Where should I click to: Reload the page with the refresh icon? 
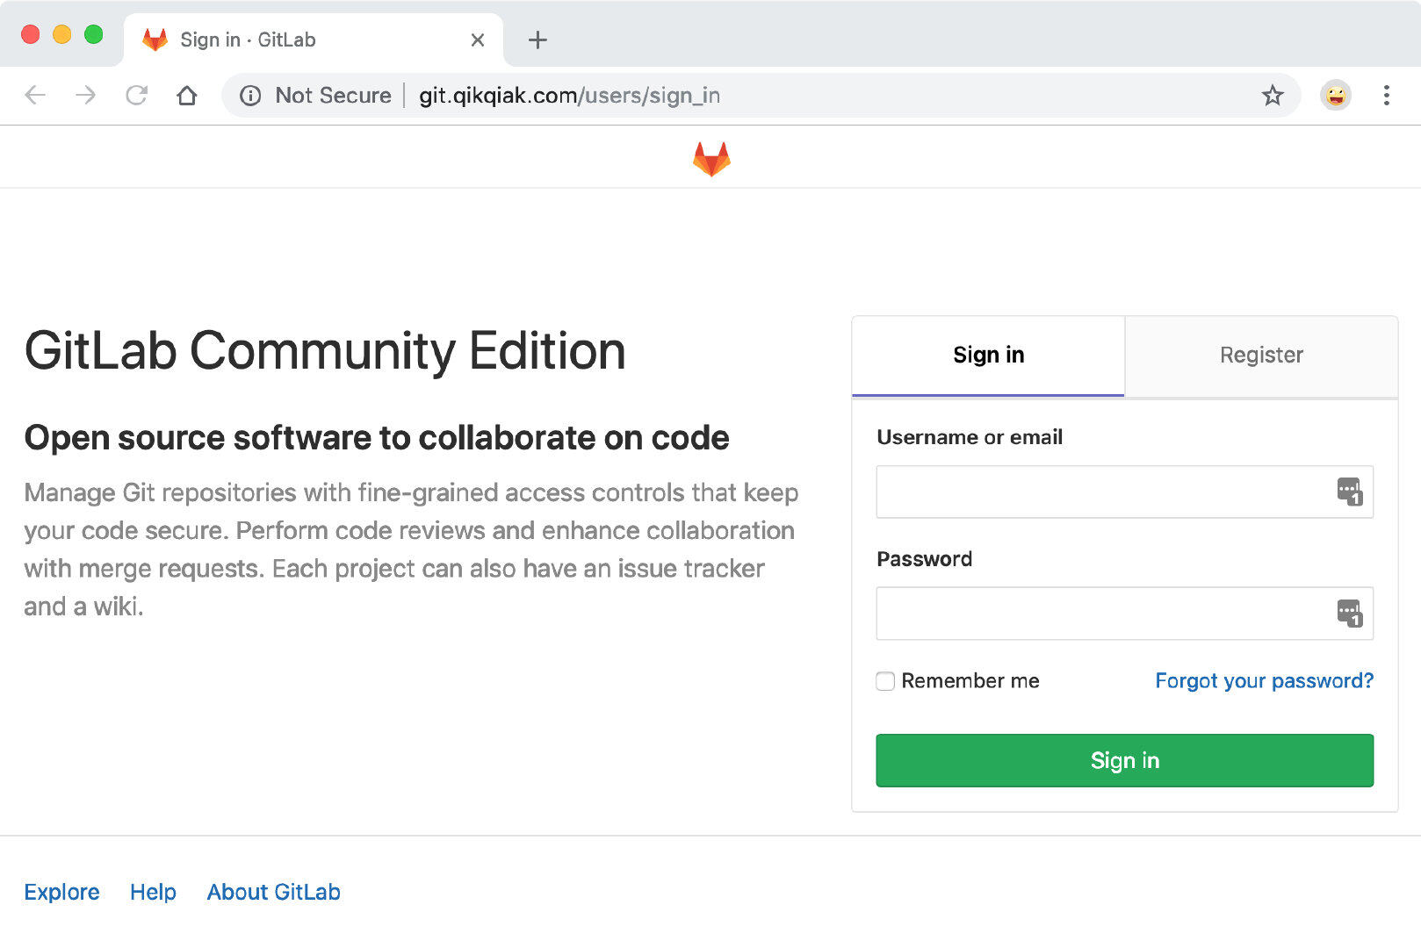tap(136, 95)
